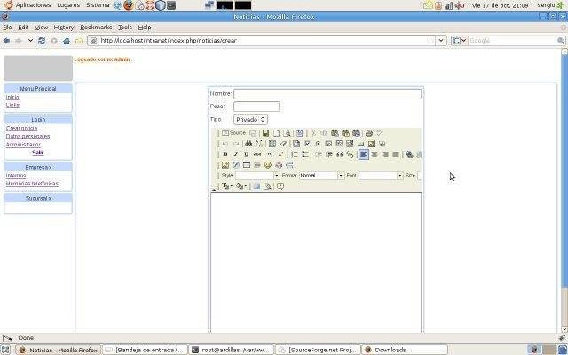Follow the Datos personales link
The height and width of the screenshot is (355, 568).
pyautogui.click(x=28, y=136)
